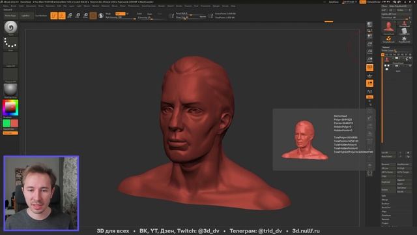The image size is (417, 235).
Task: Click the Append subtool button
Action: tap(404, 180)
